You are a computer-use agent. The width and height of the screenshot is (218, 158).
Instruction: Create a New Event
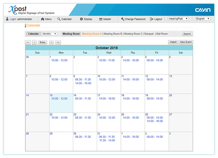pyautogui.click(x=186, y=42)
